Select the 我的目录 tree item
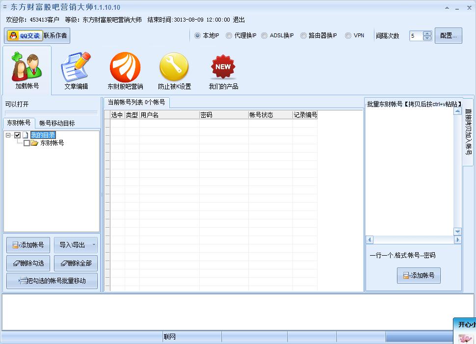 (x=43, y=135)
